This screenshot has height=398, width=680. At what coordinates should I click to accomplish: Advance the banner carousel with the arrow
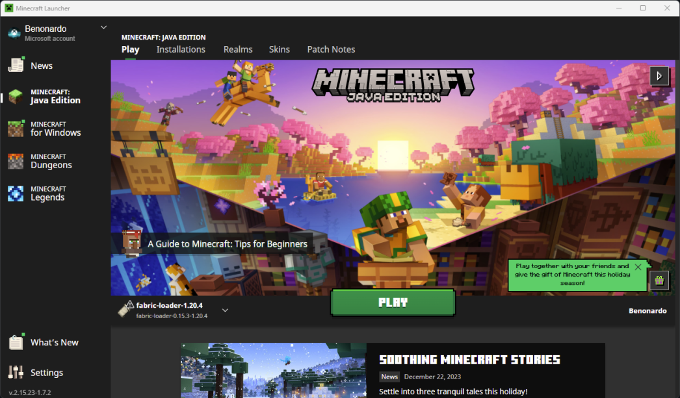660,76
